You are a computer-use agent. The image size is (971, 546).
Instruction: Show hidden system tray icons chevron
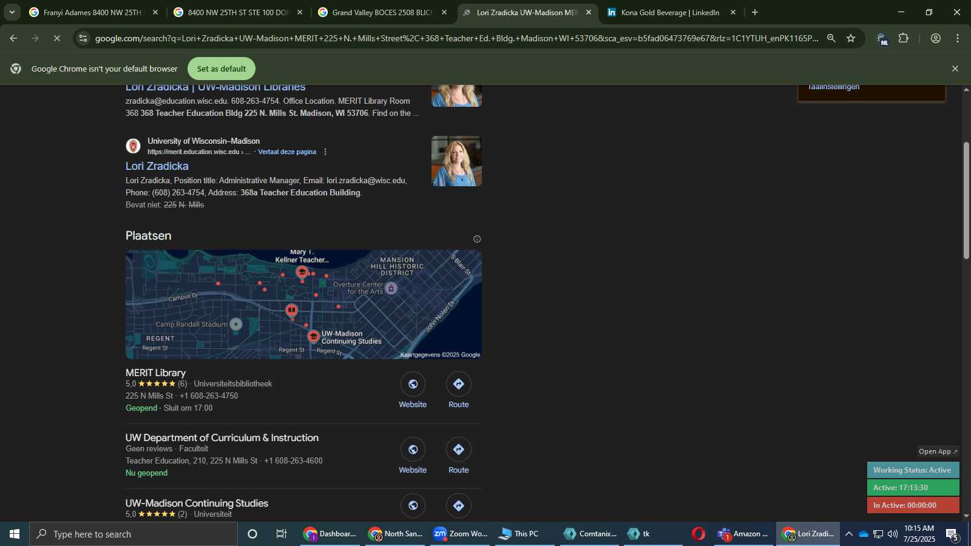pyautogui.click(x=849, y=534)
